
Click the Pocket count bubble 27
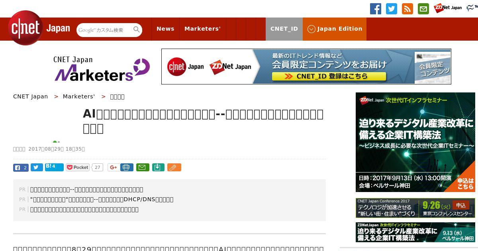click(x=97, y=167)
